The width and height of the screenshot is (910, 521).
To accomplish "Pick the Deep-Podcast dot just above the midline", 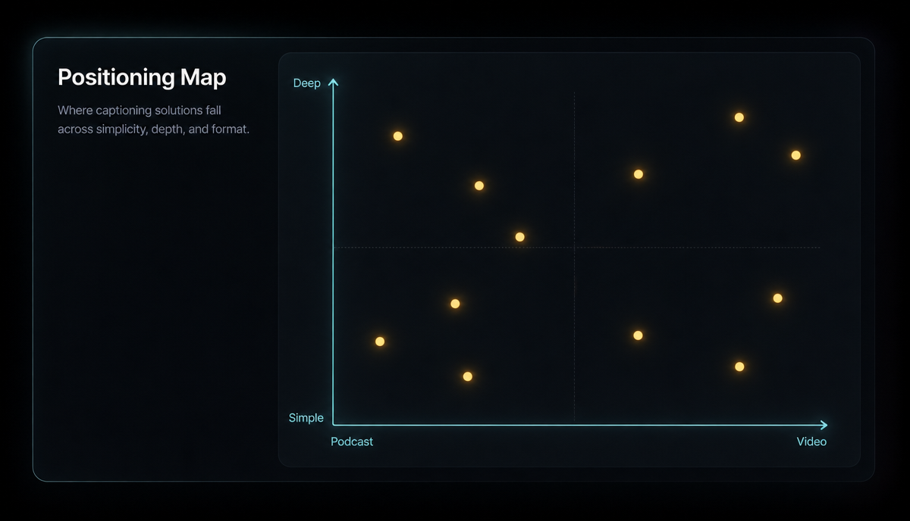I will point(519,237).
